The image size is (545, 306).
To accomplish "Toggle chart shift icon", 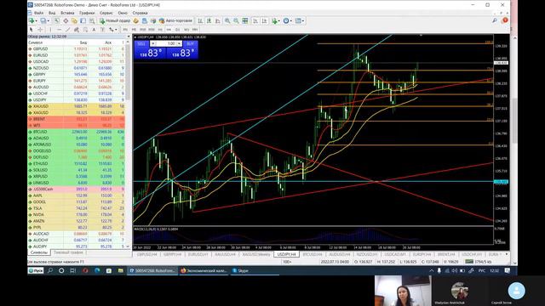I will (265, 20).
